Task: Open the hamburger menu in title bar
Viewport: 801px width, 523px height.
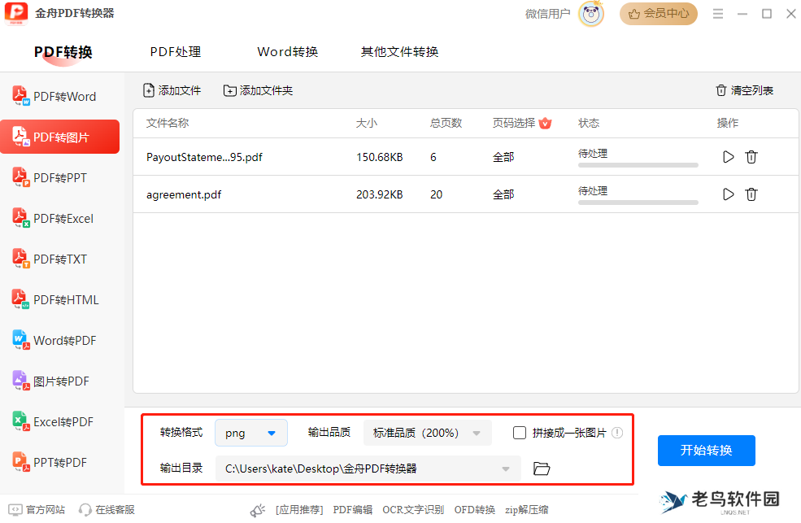Action: pos(719,13)
